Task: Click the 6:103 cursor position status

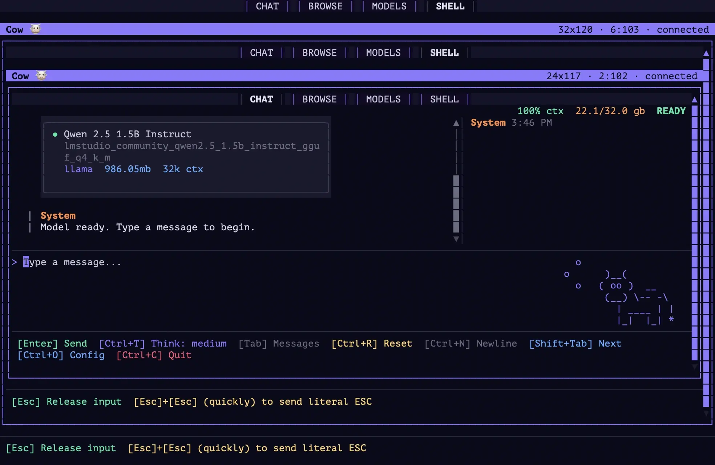Action: (x=625, y=29)
